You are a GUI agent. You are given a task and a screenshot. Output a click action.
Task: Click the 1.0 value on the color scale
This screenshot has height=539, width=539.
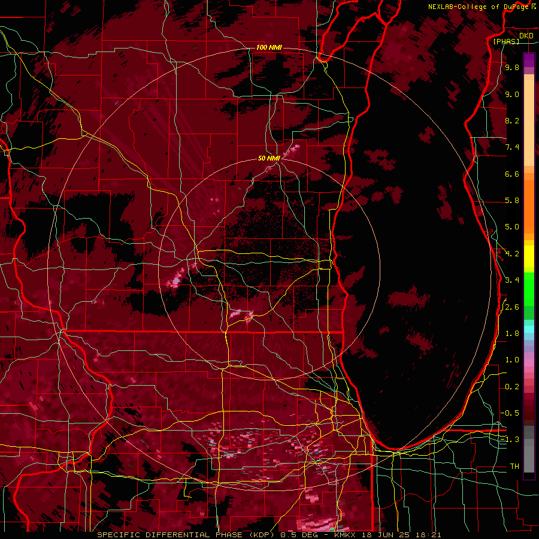pos(512,360)
